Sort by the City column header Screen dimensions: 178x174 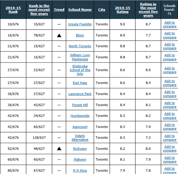[102, 10]
